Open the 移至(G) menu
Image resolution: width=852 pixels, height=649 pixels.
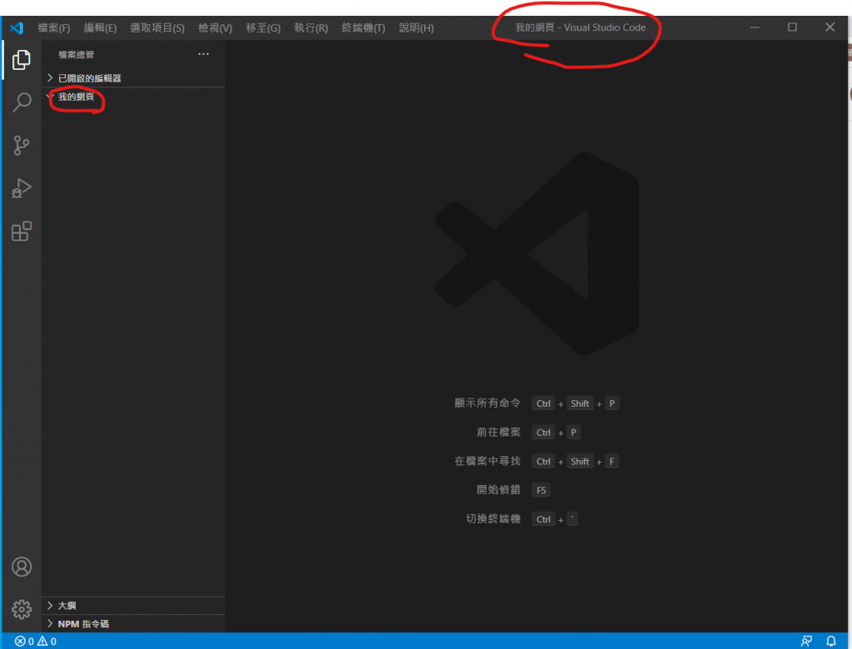(x=263, y=27)
